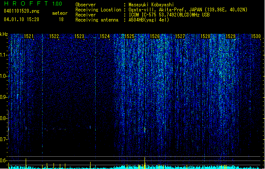The width and height of the screenshot is (265, 169).
Task: Click the date stamp 04.01.10 15:20
Action: (21, 19)
